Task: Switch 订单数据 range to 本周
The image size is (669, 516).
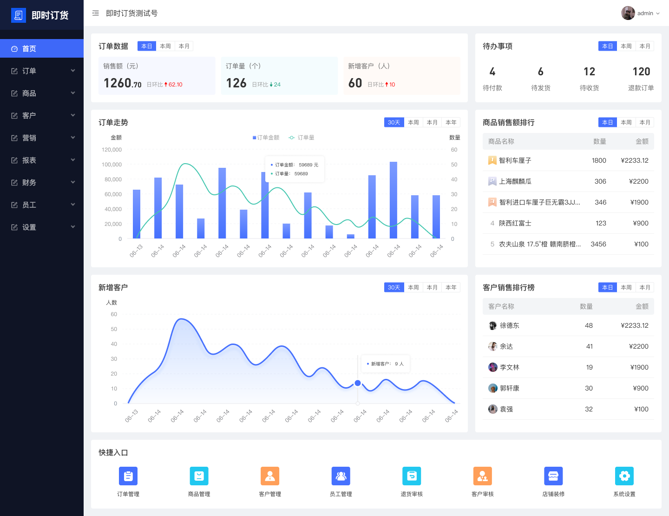Action: point(165,46)
